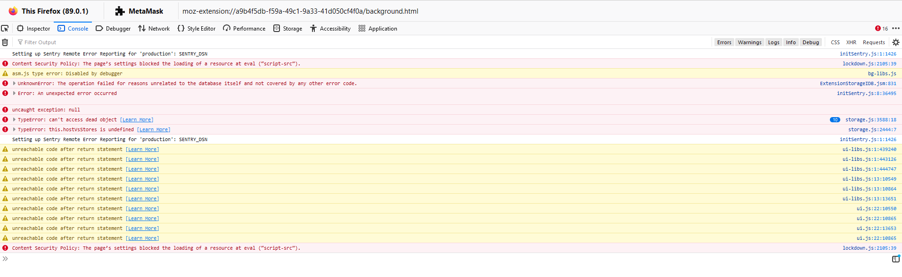Open source link ui-libs.js:13:13651
Image resolution: width=902 pixels, height=277 pixels.
tap(869, 198)
